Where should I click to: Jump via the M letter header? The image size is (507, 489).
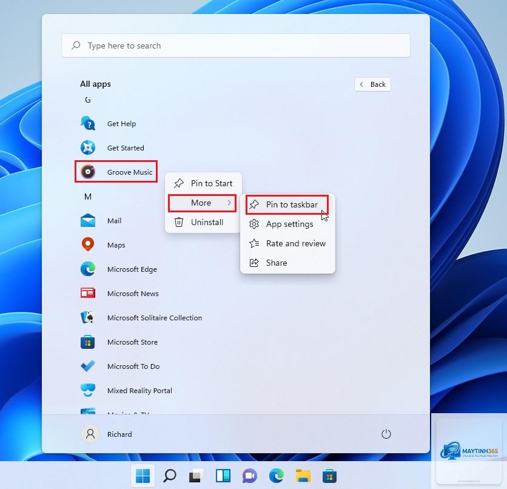click(x=87, y=197)
